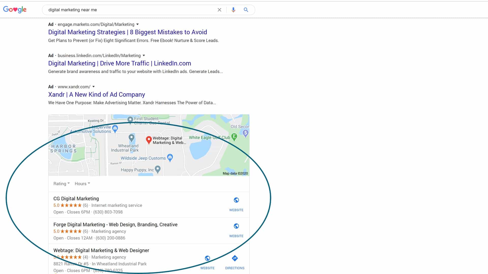Open Digital Marketing Drive More Traffic LinkedIn link
Screen dimensions: 488x274
pos(119,63)
